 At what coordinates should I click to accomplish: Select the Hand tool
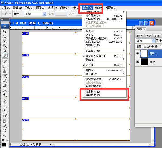click(5, 130)
